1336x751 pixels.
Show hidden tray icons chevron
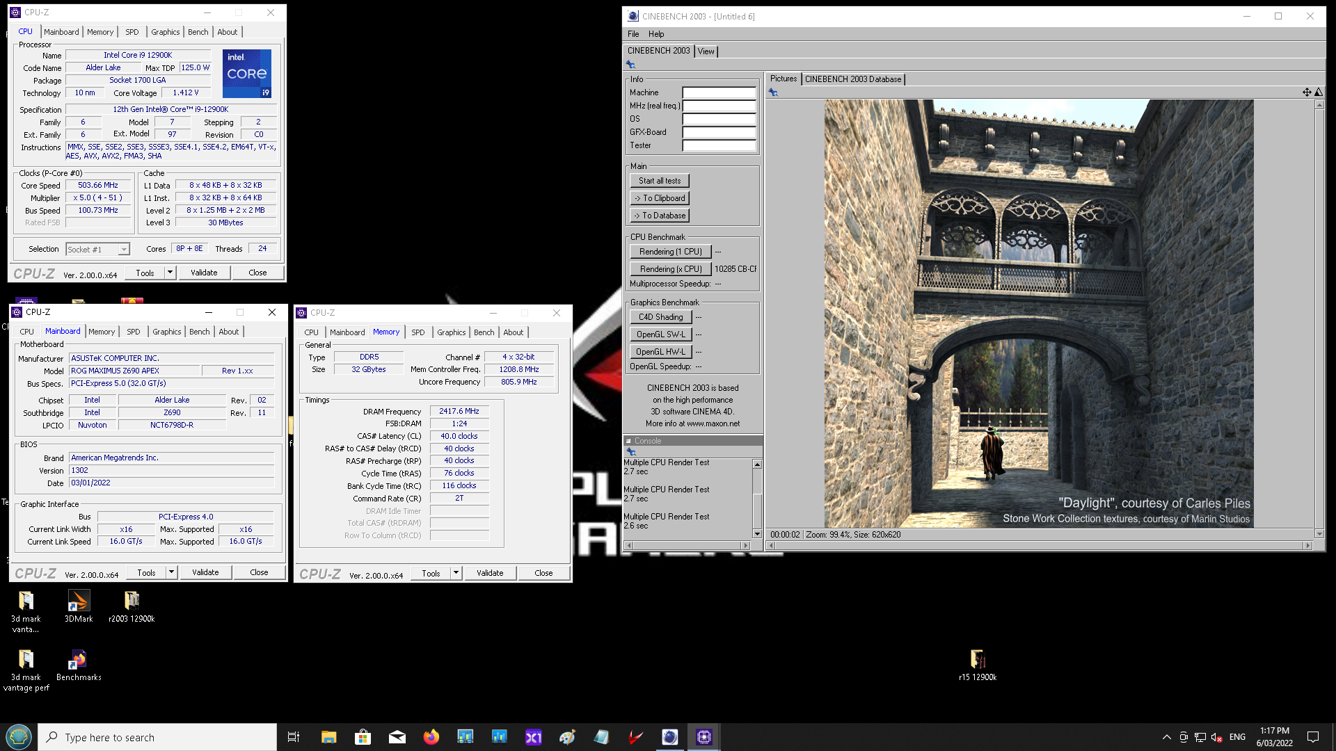tap(1166, 737)
